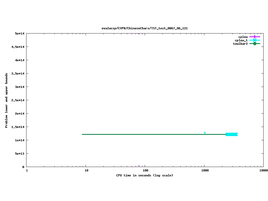Click the green toulbar2 horizontal line
Image resolution: width=268 pixels, height=201 pixels.
coord(144,134)
